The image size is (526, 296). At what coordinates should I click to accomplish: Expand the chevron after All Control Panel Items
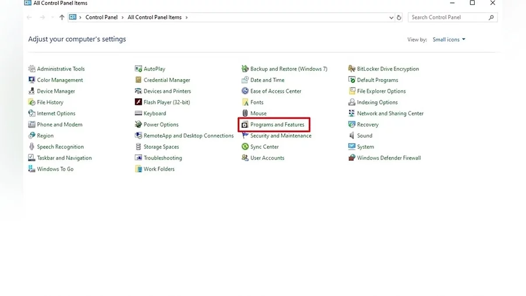click(x=187, y=18)
